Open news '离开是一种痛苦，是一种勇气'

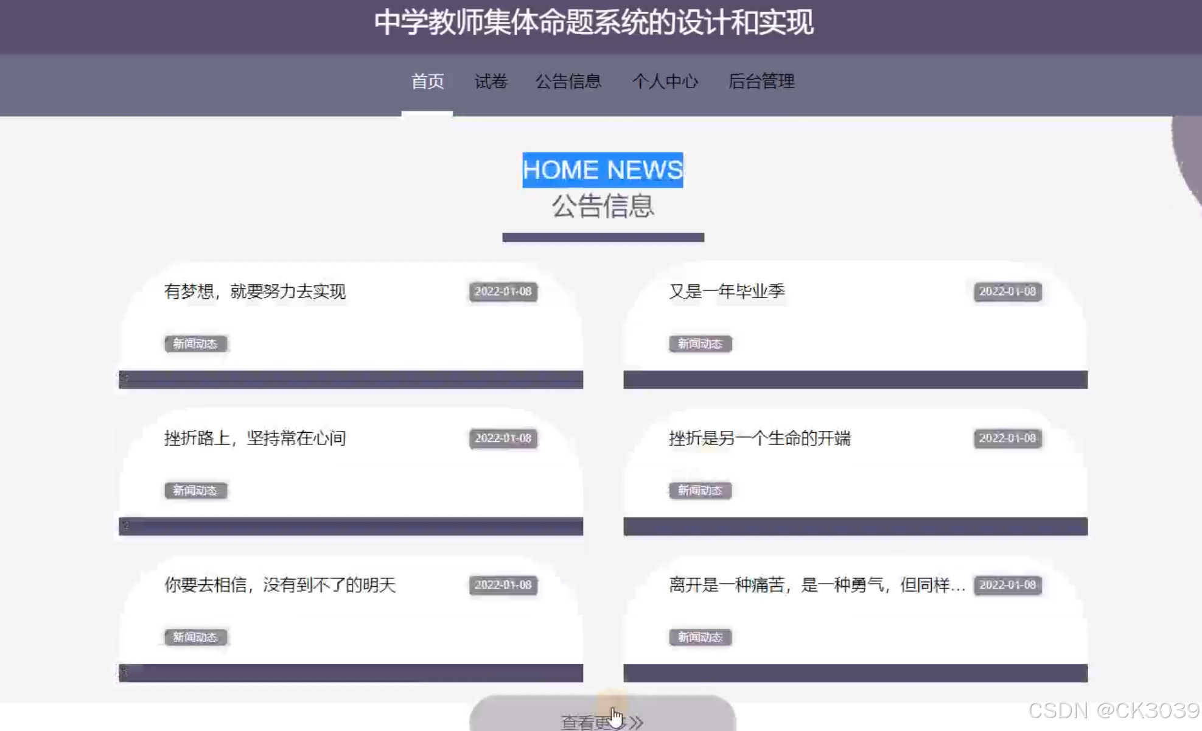coord(816,585)
